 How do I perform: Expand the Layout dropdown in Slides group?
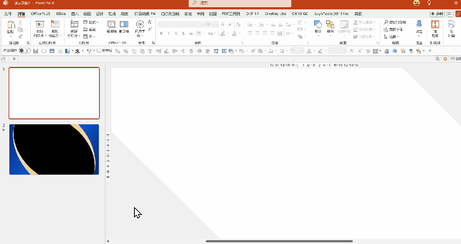[91, 22]
